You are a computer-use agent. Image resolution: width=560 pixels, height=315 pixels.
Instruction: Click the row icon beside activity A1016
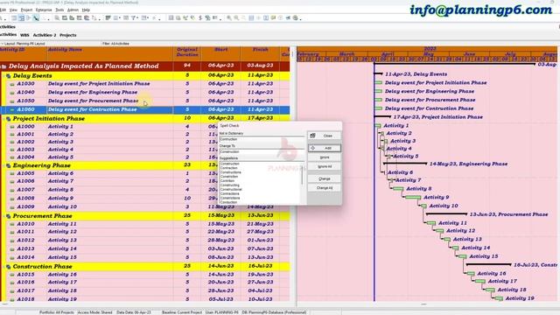coord(12,282)
